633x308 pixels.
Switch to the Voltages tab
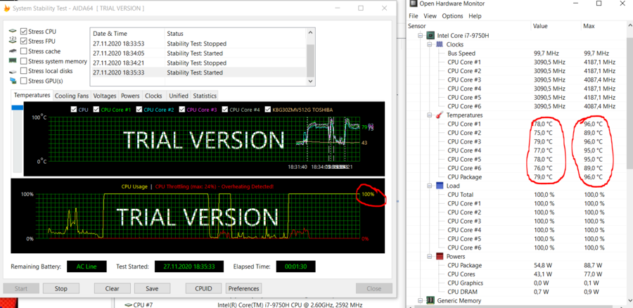[105, 96]
